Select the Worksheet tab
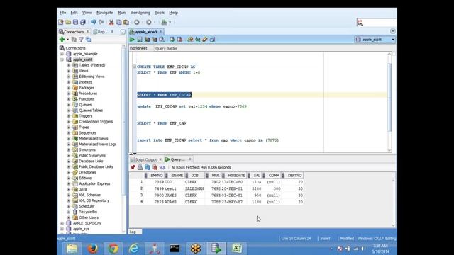The height and width of the screenshot is (255, 454). click(138, 48)
